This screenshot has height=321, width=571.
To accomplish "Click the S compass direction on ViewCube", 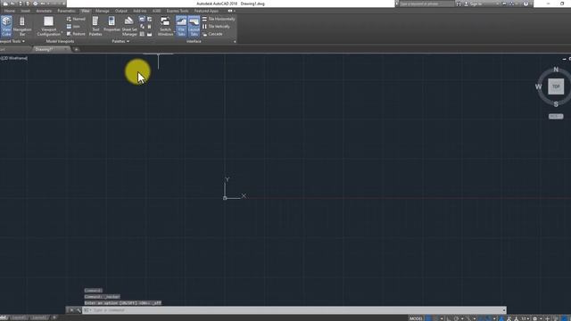I will [556, 104].
